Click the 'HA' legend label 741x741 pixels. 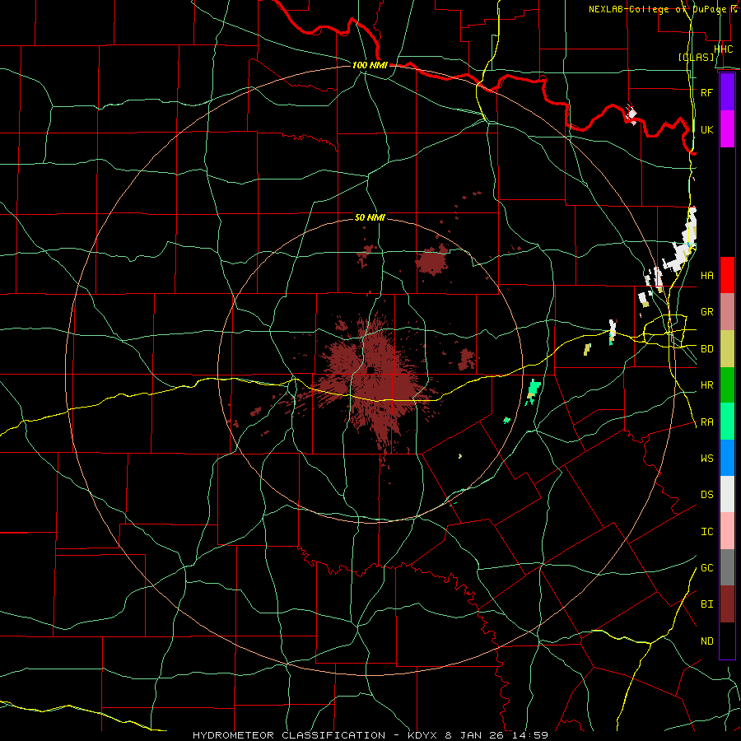[x=706, y=276]
